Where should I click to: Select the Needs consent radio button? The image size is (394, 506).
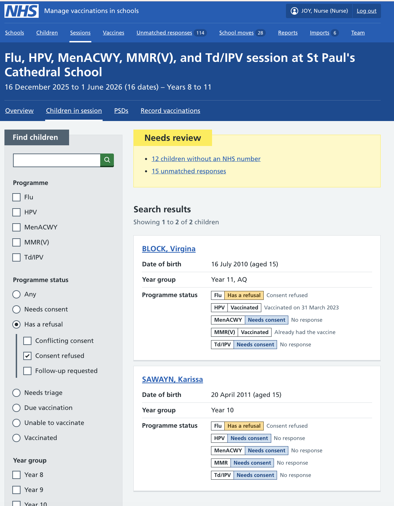pos(16,309)
